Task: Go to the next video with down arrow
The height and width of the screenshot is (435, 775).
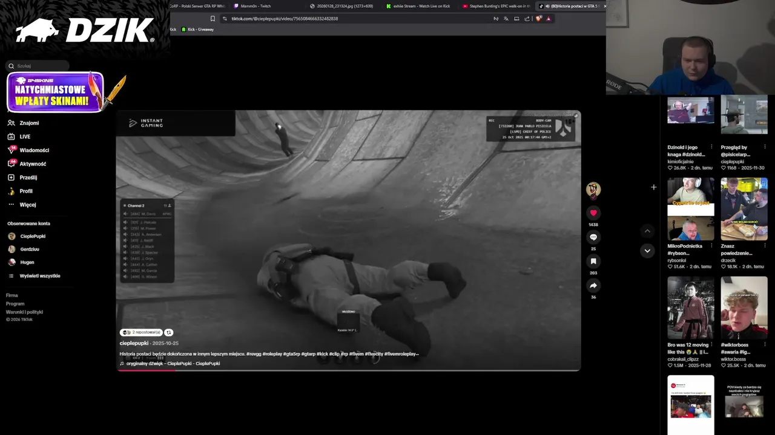Action: [647, 251]
